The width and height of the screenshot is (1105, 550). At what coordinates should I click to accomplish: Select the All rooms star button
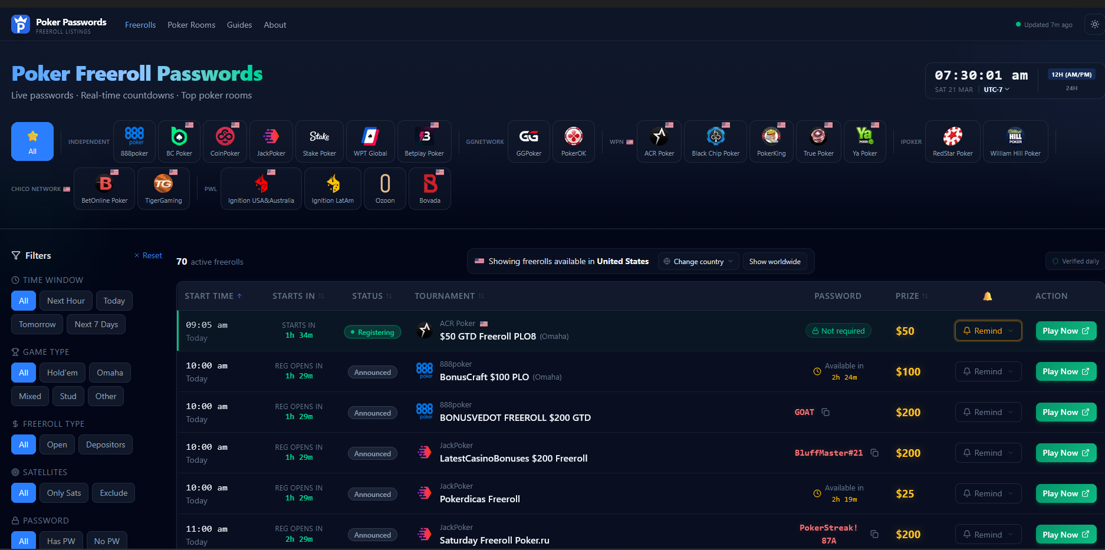[x=32, y=141]
